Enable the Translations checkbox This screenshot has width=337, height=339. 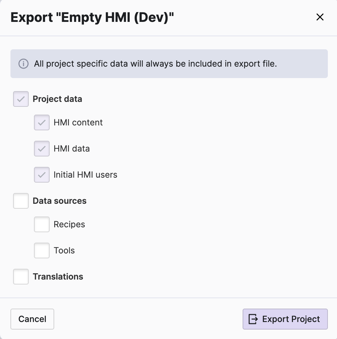pyautogui.click(x=21, y=277)
